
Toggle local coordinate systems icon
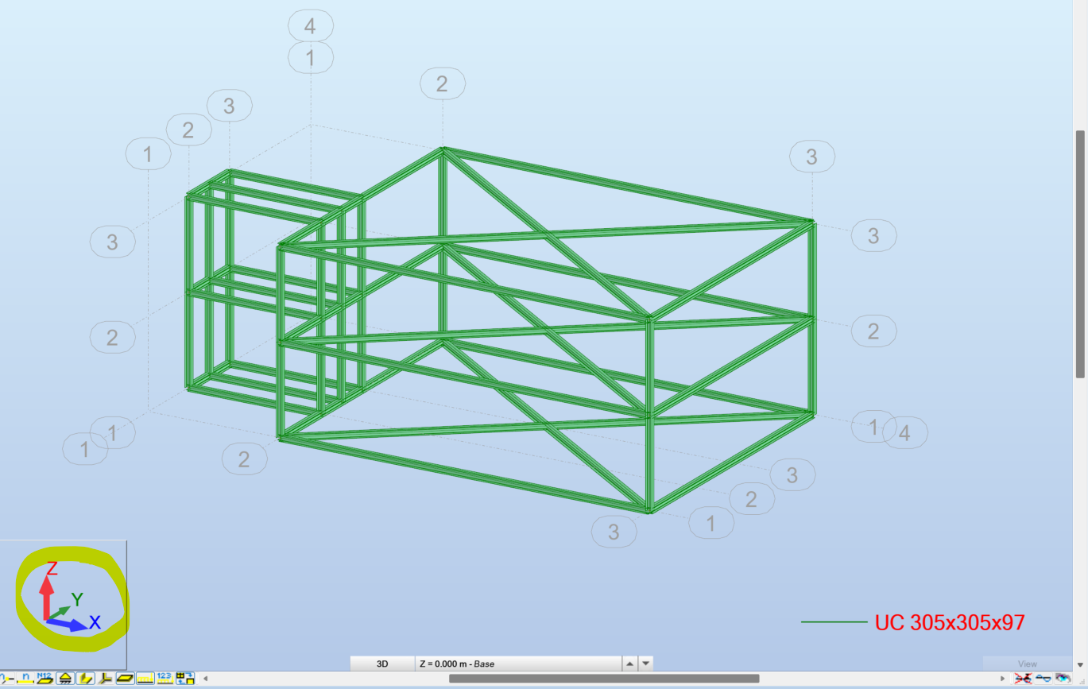tap(105, 679)
